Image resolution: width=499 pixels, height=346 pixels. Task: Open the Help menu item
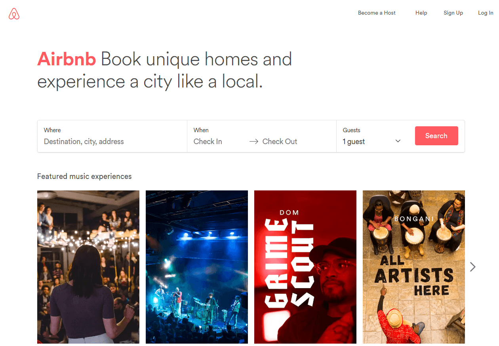[421, 13]
